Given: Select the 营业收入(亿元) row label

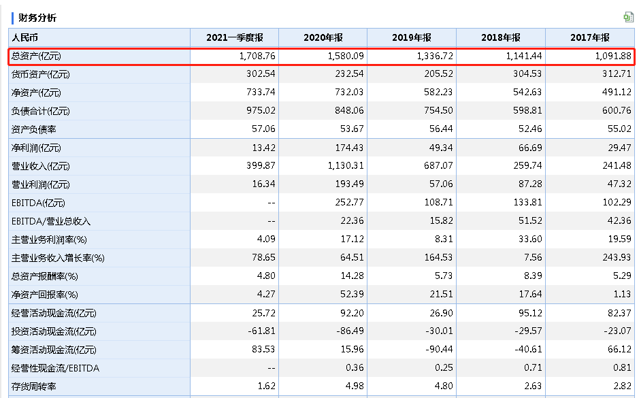Looking at the screenshot, I should pos(40,166).
